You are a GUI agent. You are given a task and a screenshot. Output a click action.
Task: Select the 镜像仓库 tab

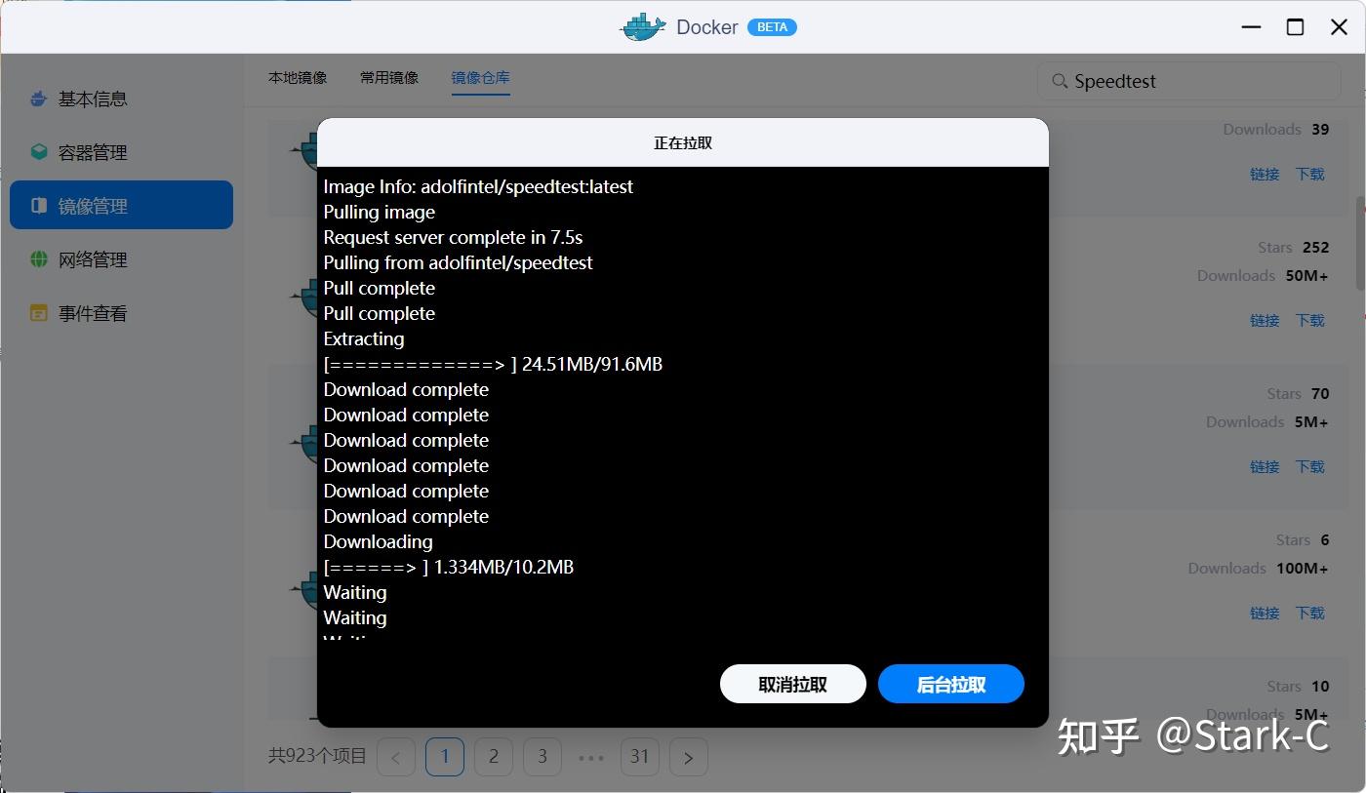(480, 76)
